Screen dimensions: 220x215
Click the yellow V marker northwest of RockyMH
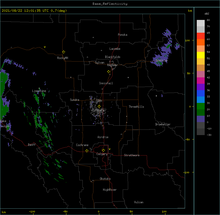45,47
